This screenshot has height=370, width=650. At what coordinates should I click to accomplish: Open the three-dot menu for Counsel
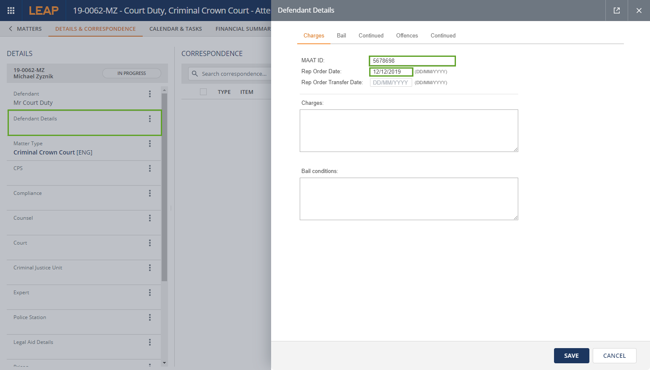(x=149, y=218)
